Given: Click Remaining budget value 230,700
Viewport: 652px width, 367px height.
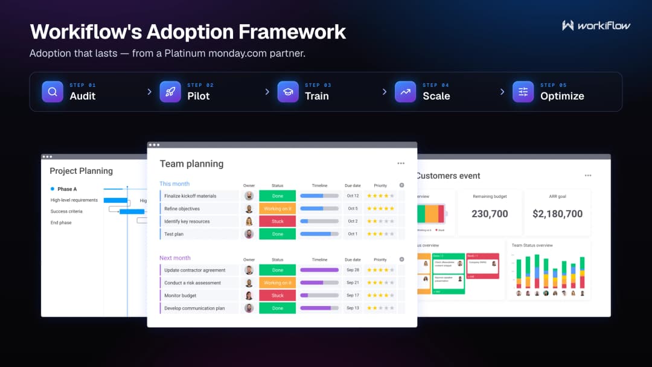Looking at the screenshot, I should pyautogui.click(x=490, y=214).
